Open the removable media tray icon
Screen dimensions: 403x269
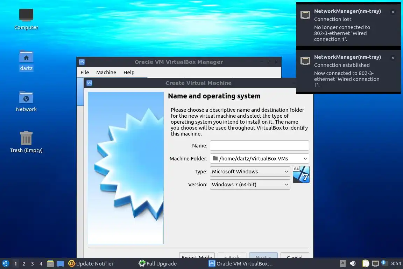342,263
